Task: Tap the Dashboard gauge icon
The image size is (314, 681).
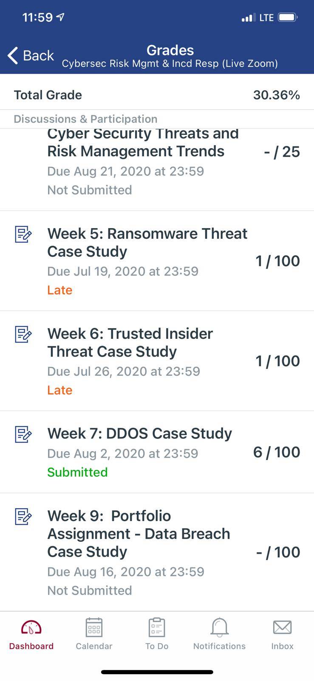Action: pos(31,627)
